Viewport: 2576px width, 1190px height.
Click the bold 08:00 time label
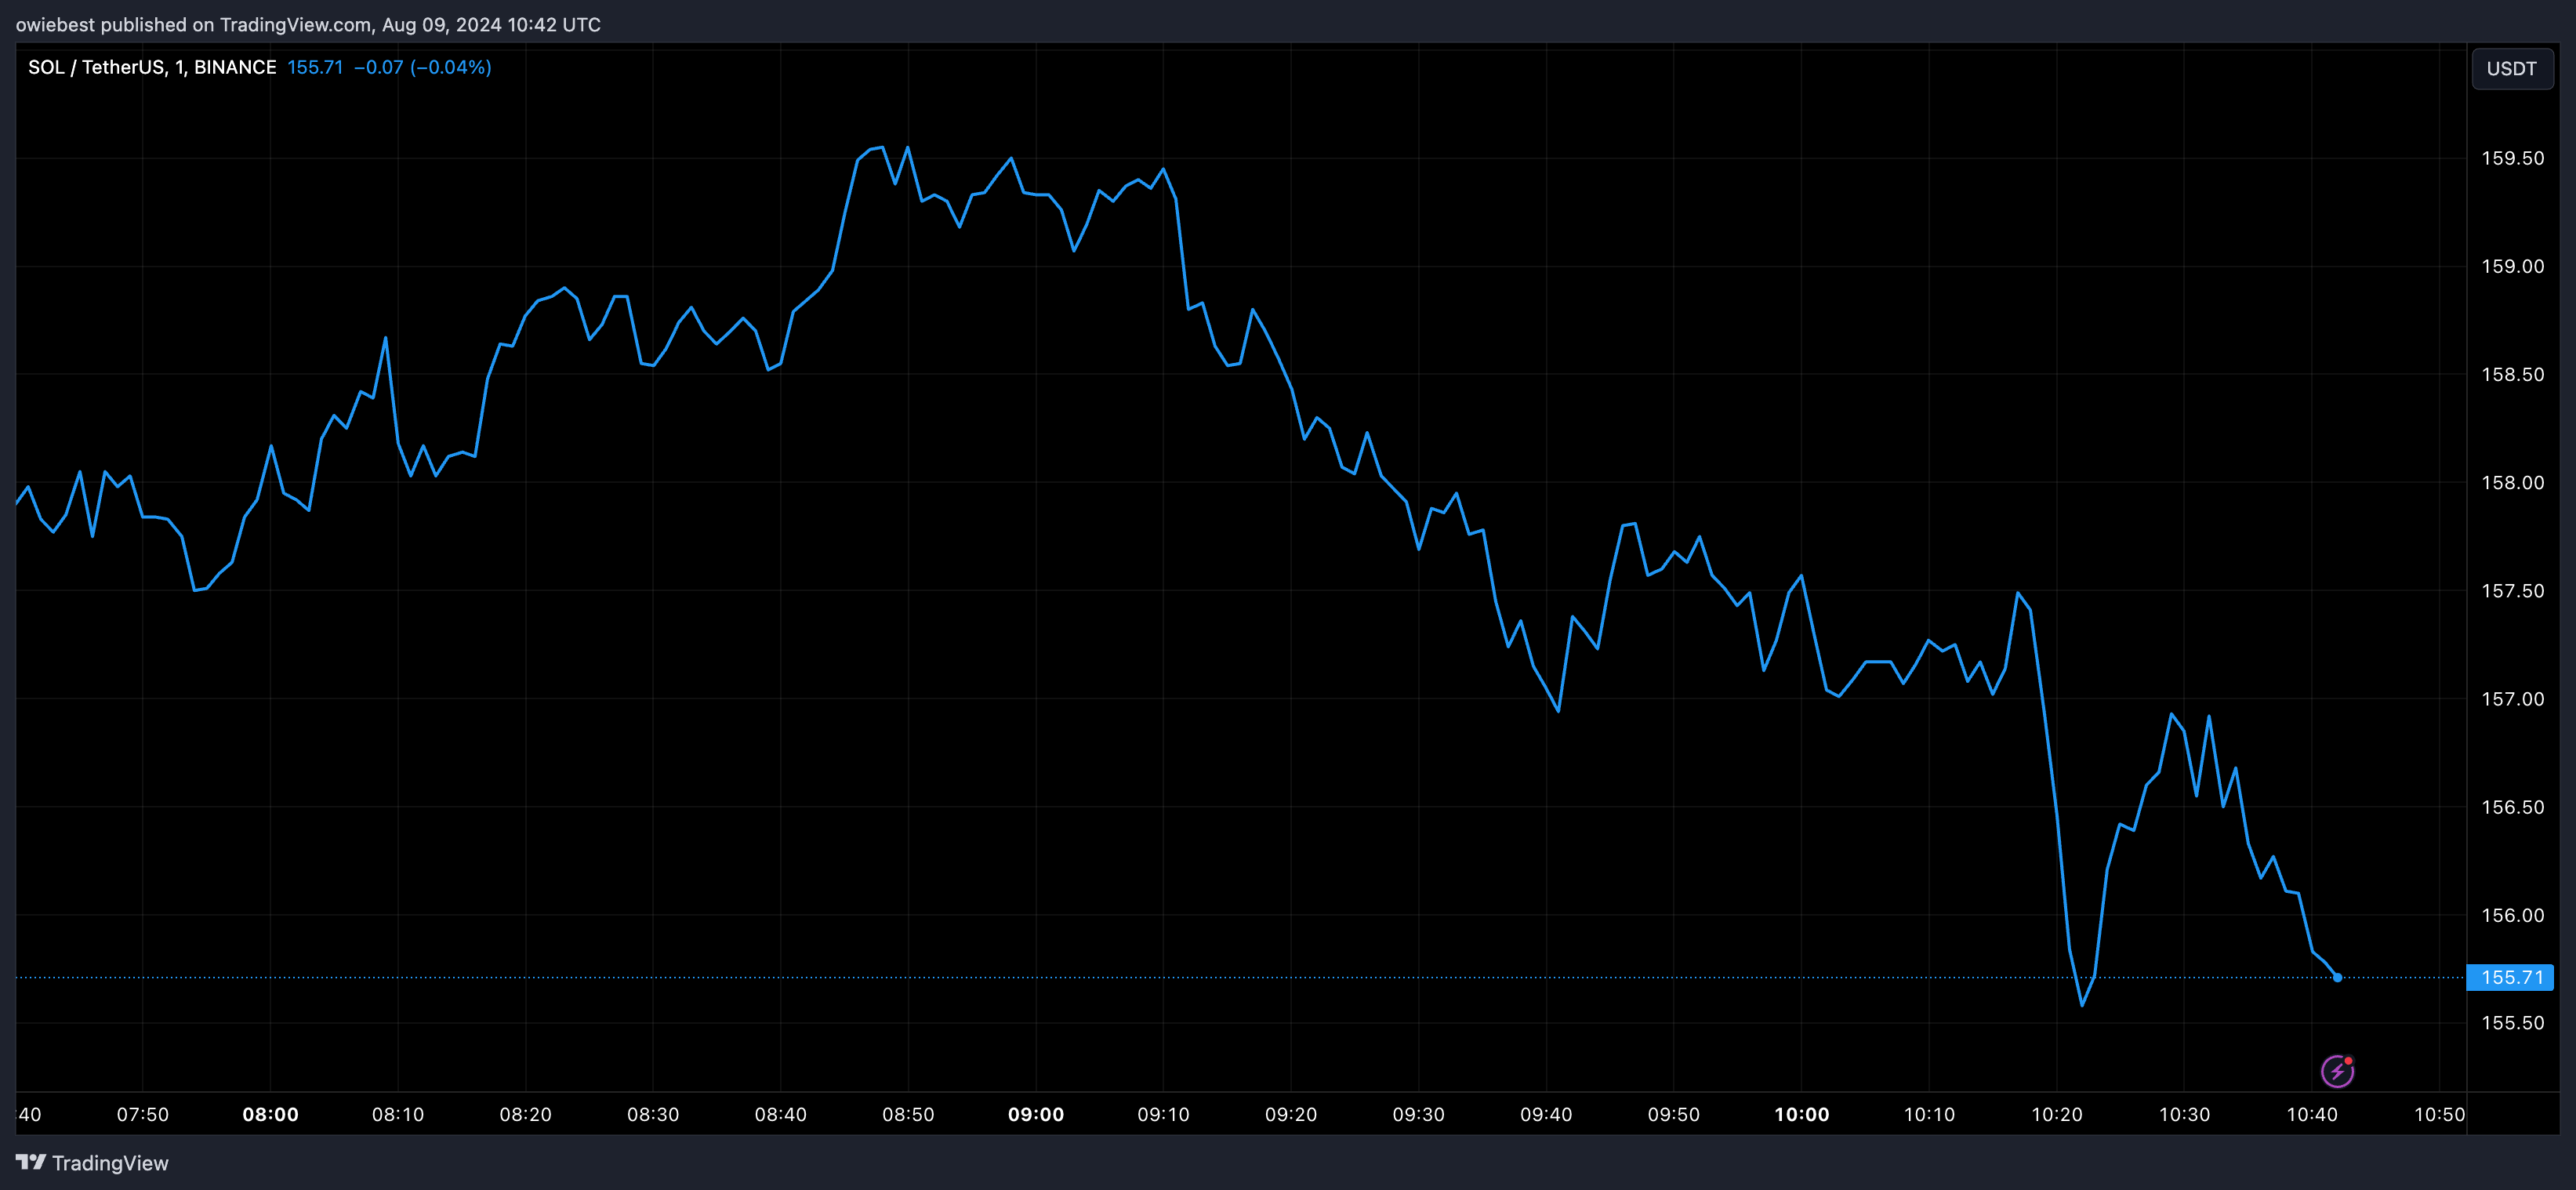[270, 1114]
